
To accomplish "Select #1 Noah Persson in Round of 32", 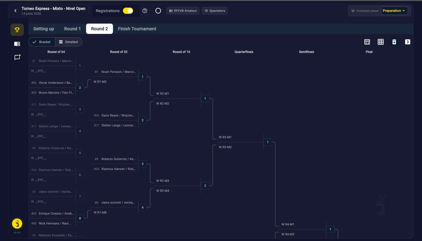I will pos(114,72).
